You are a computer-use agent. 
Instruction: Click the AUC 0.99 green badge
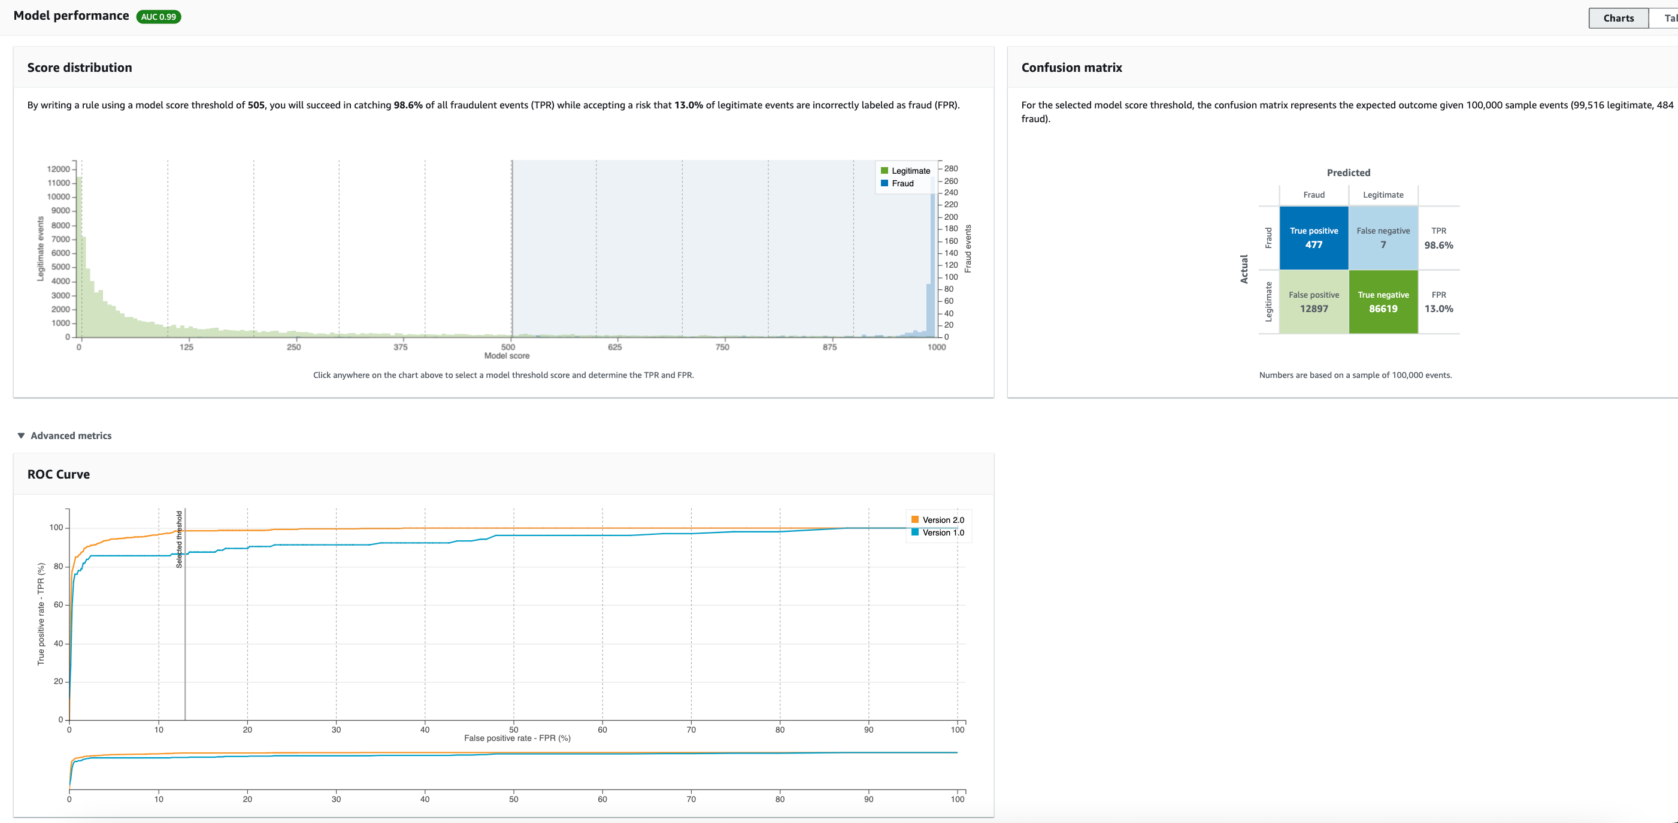tap(158, 16)
